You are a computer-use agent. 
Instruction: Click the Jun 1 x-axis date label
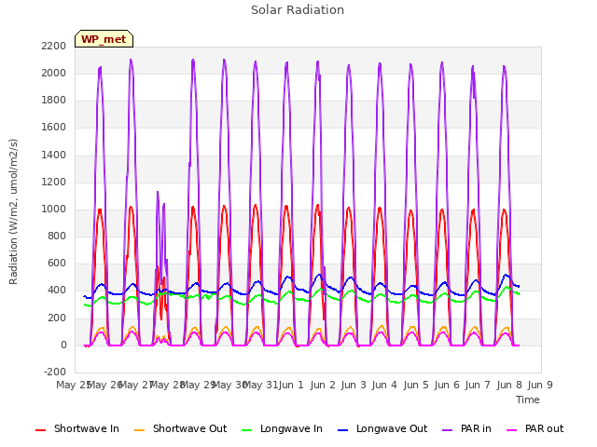[291, 385]
